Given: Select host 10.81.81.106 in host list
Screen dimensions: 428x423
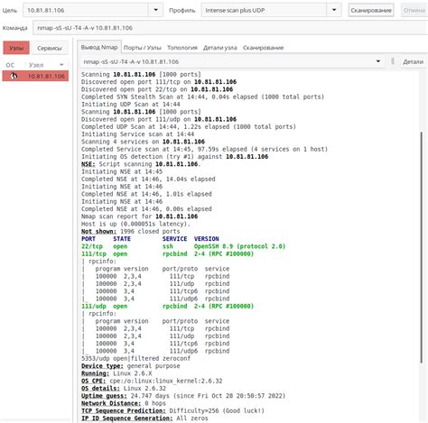Looking at the screenshot, I should click(x=35, y=76).
